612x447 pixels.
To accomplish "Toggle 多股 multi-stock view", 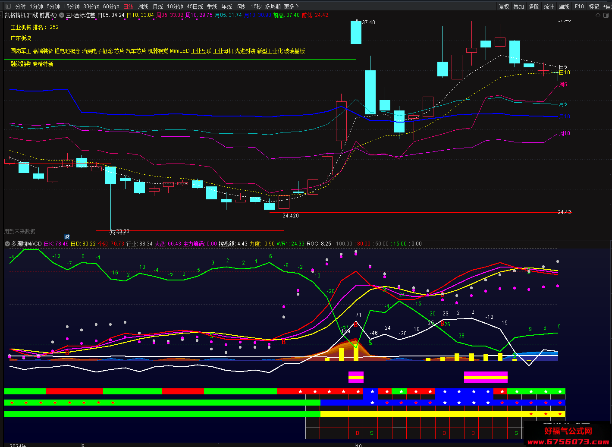I will point(534,6).
